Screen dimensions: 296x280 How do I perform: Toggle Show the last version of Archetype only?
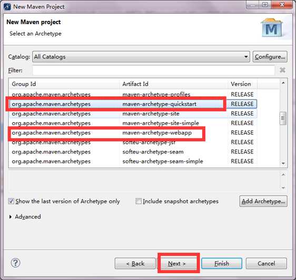(11, 201)
